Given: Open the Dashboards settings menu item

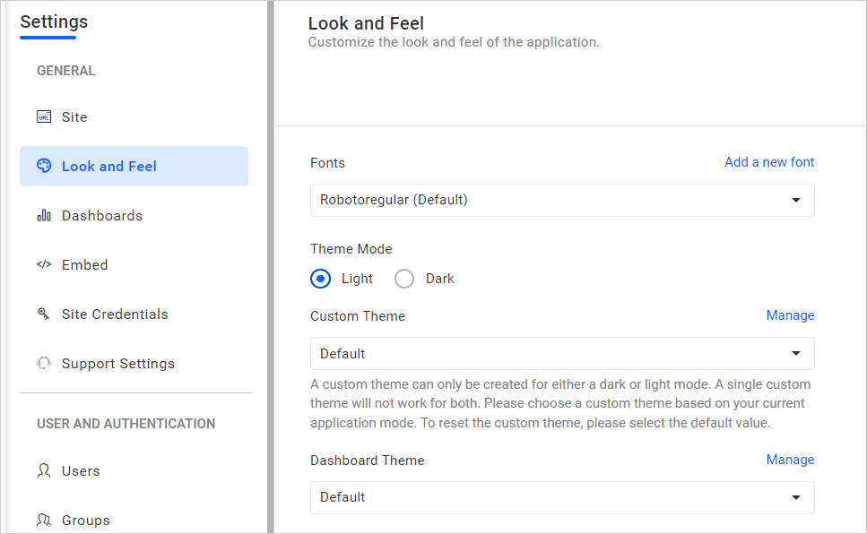Looking at the screenshot, I should [x=102, y=216].
